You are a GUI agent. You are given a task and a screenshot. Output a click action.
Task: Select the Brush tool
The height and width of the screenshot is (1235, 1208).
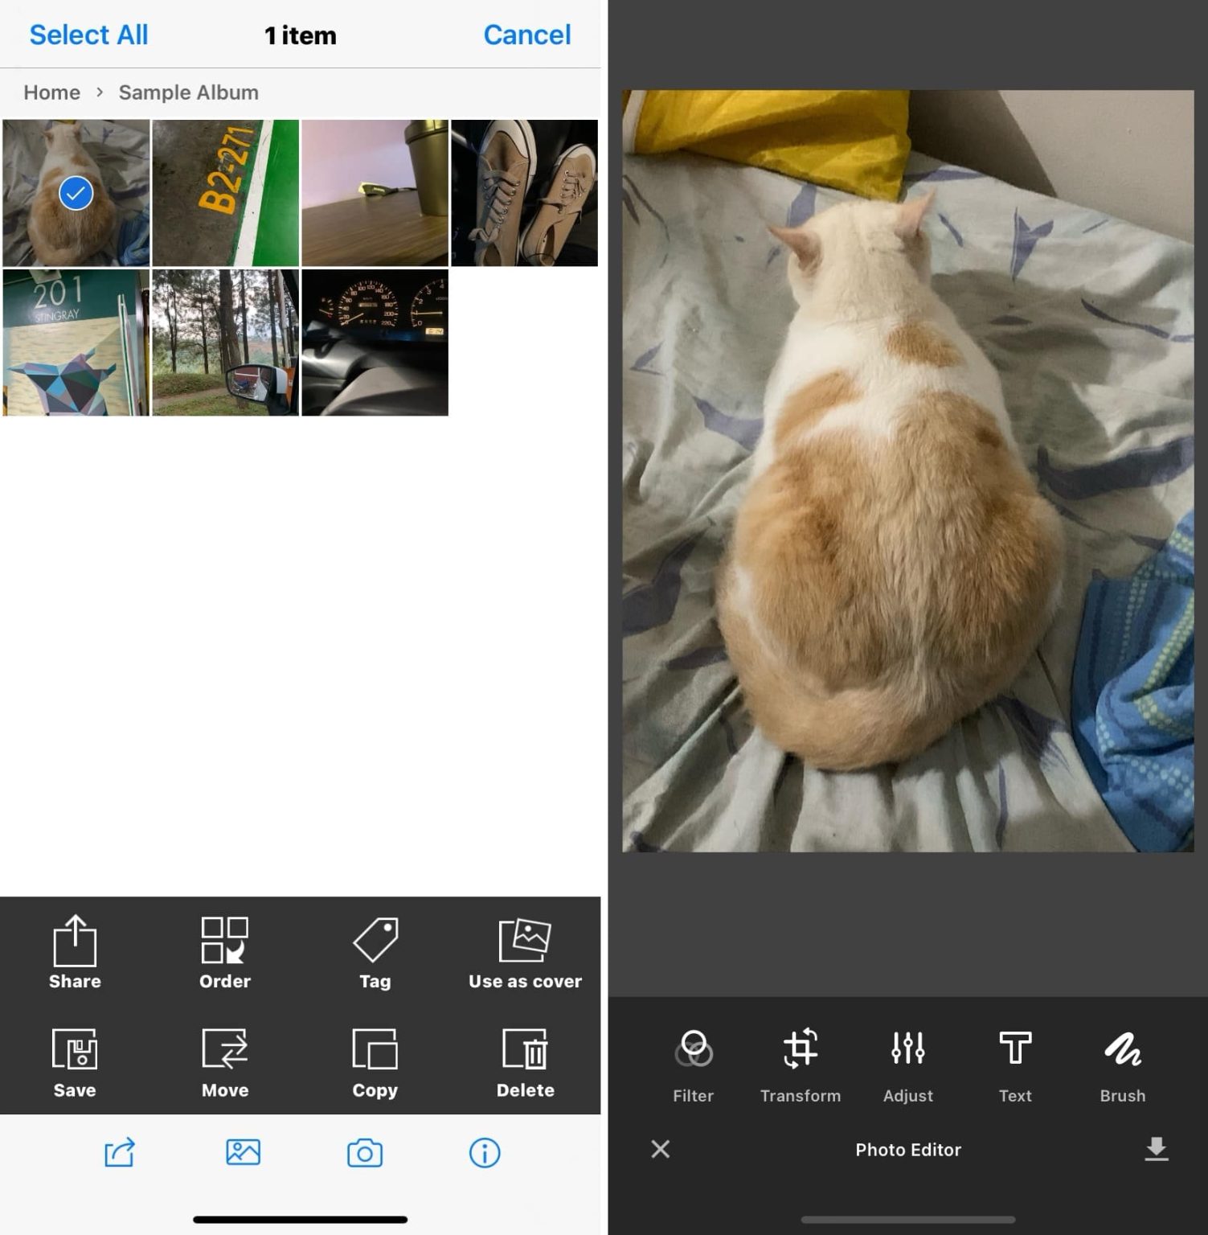click(x=1122, y=1061)
